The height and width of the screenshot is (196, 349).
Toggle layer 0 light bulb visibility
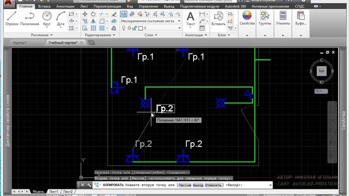(x=124, y=28)
